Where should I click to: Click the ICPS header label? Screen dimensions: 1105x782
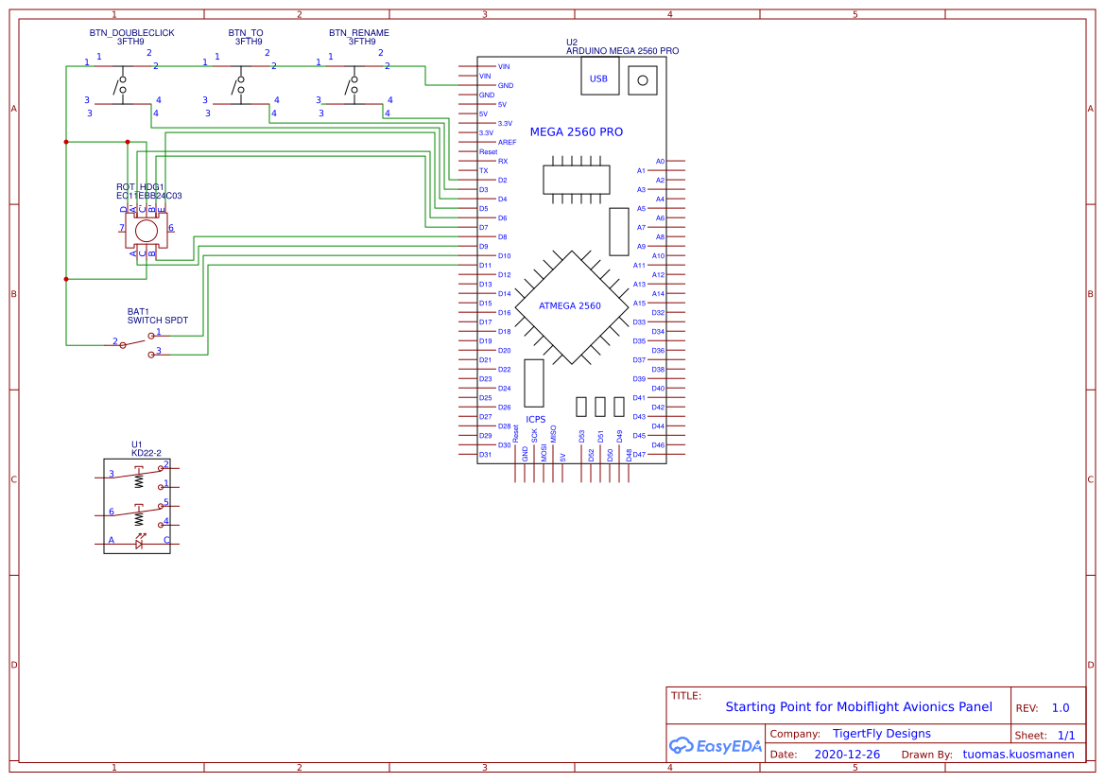[x=536, y=420]
